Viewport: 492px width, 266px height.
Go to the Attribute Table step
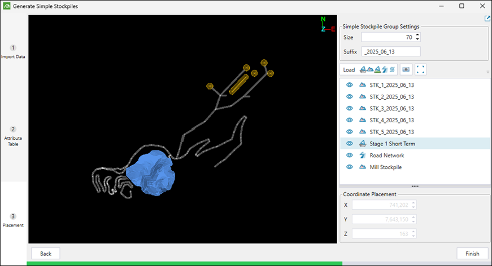click(x=13, y=136)
